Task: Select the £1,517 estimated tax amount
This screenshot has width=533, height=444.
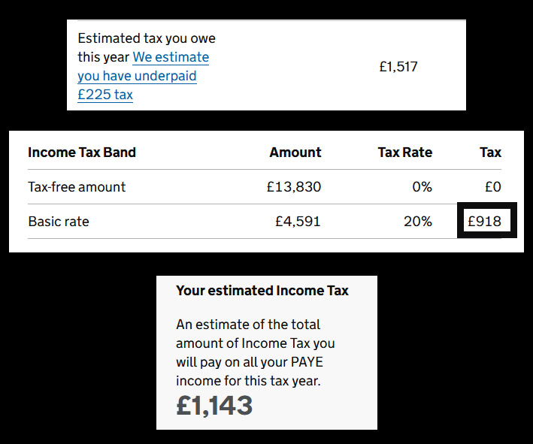Action: [x=398, y=67]
